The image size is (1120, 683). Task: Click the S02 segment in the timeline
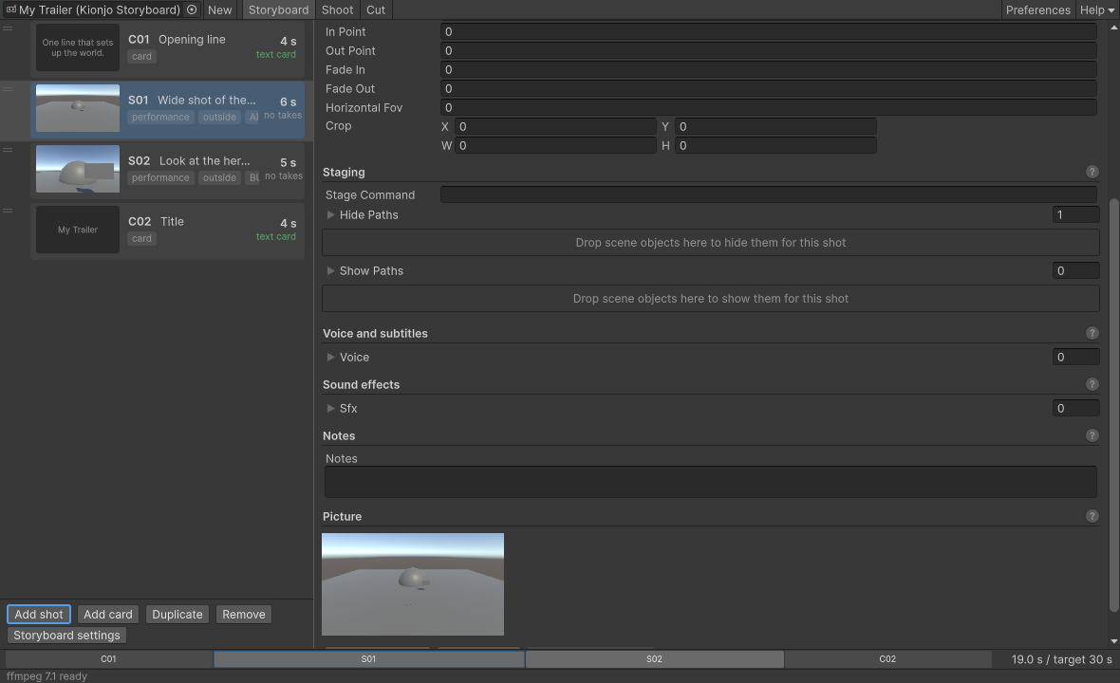[x=654, y=659]
